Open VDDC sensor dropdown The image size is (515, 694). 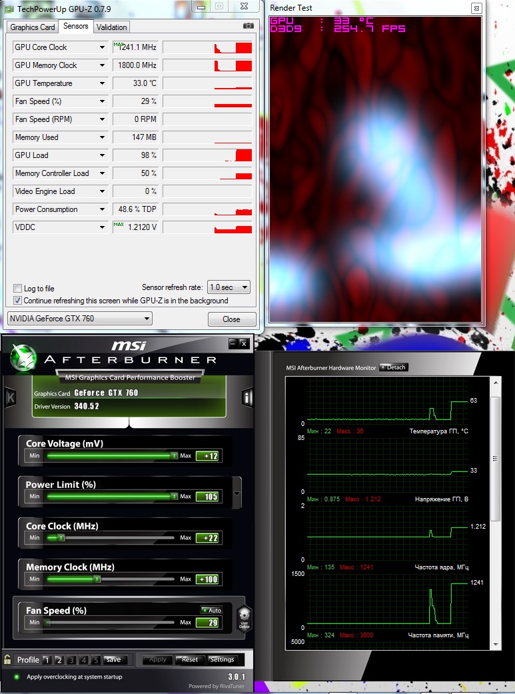point(102,227)
